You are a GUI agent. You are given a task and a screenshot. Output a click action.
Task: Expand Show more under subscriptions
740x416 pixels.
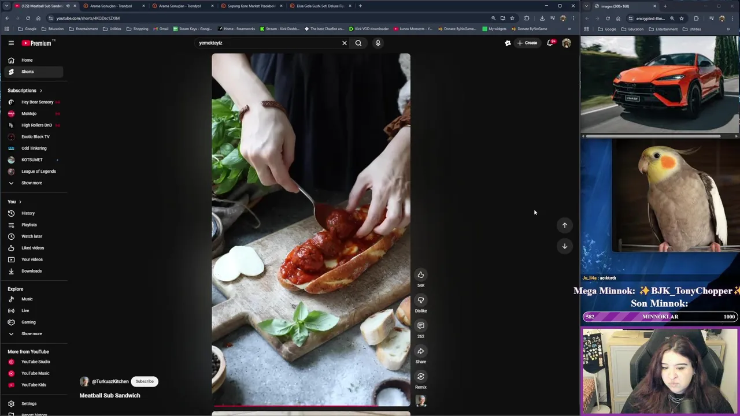point(34,183)
